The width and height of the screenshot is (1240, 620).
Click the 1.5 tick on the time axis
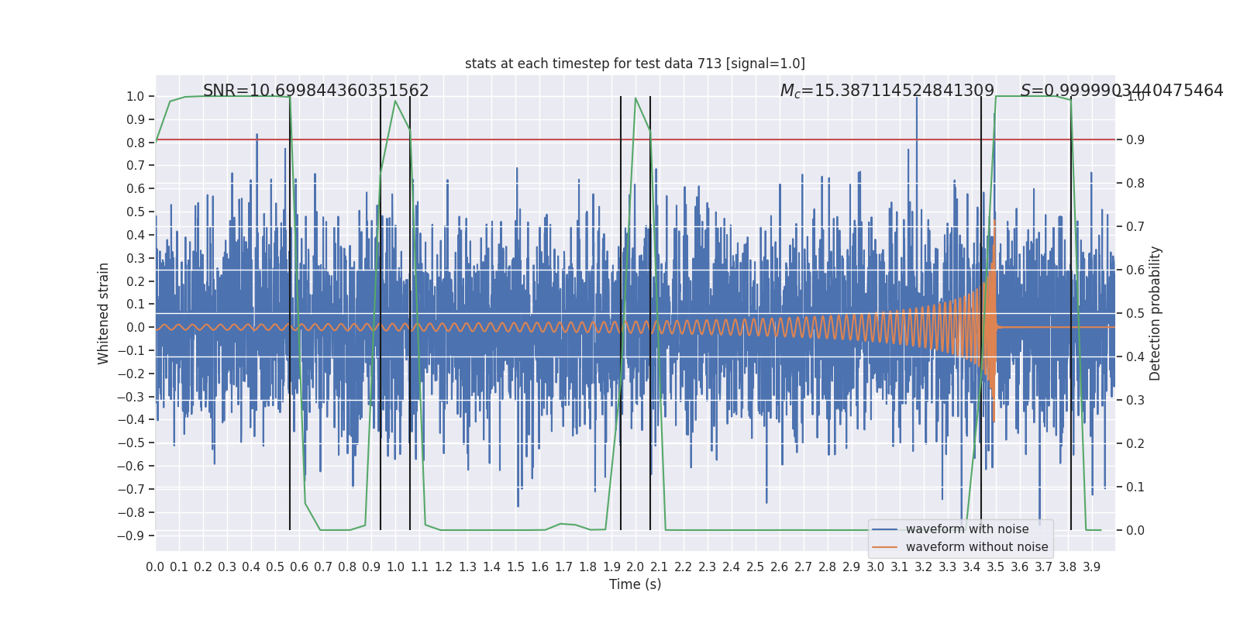[x=515, y=567]
